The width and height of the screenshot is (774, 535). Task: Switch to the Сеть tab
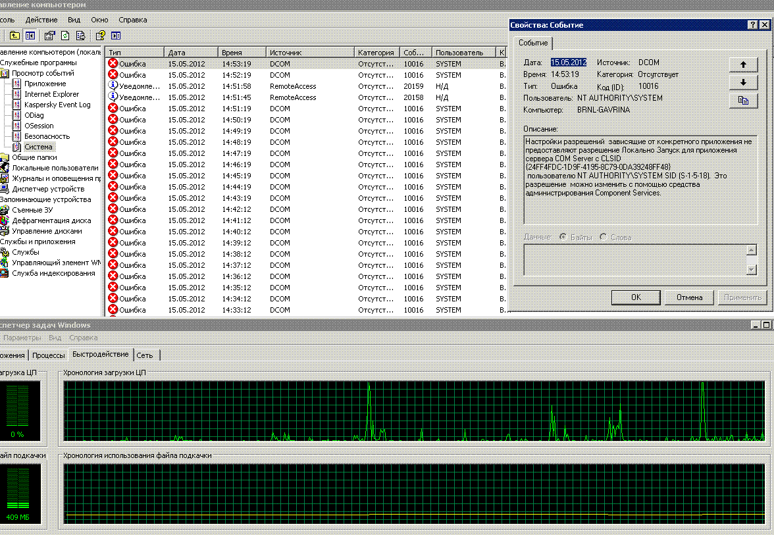click(x=145, y=355)
